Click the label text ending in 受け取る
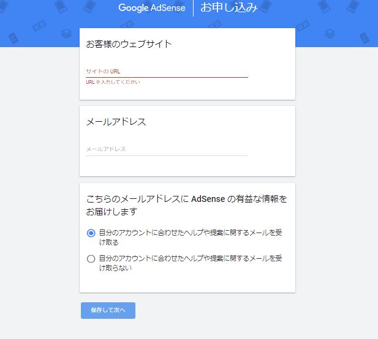 click(x=191, y=237)
